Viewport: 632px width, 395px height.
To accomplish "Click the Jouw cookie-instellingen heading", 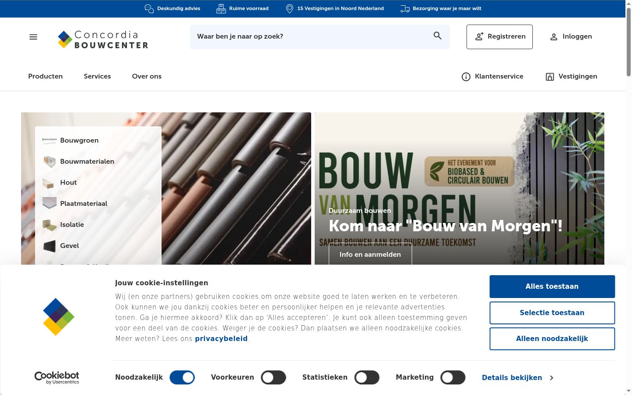I will (x=162, y=283).
